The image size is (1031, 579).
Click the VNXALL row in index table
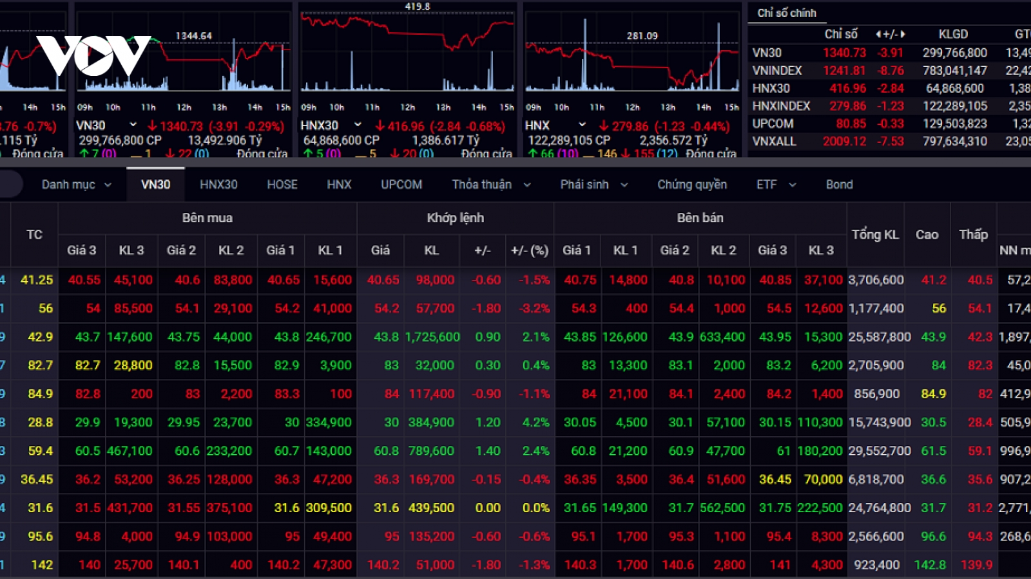coord(889,142)
